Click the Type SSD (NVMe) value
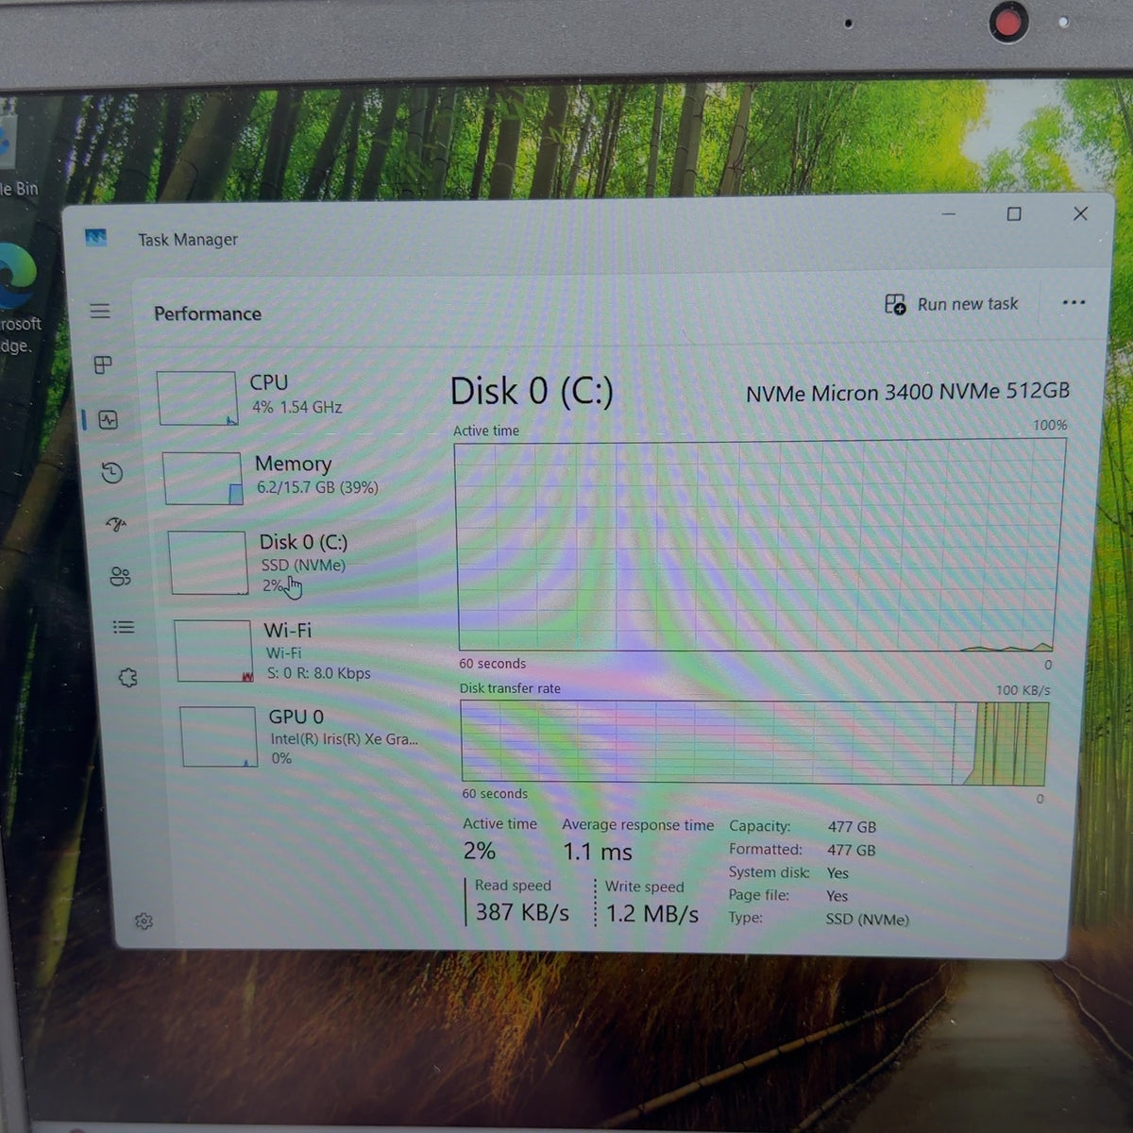The width and height of the screenshot is (1133, 1133). [867, 919]
